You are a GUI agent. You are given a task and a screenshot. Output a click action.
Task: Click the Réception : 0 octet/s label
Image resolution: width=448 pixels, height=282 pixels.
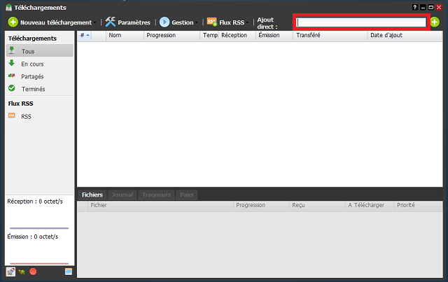point(35,202)
